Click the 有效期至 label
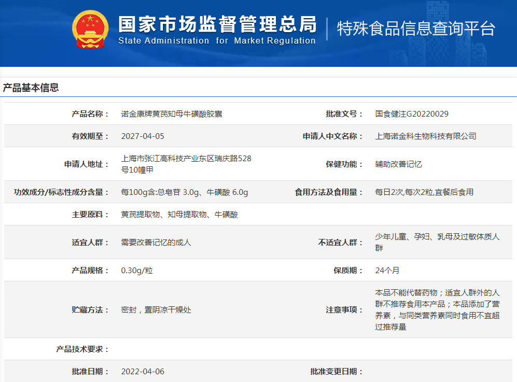The height and width of the screenshot is (382, 517). click(x=90, y=136)
